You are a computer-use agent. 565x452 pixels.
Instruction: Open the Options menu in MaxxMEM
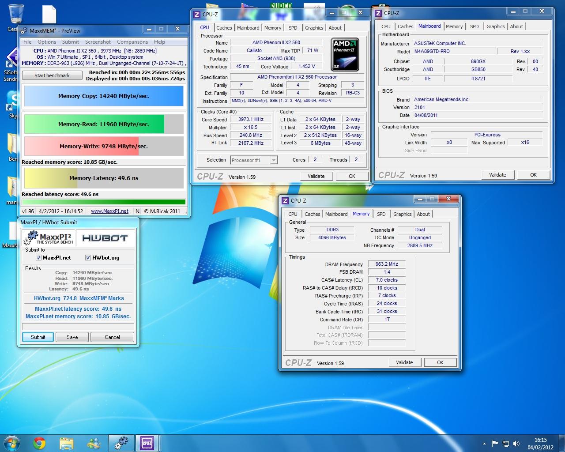[x=47, y=42]
